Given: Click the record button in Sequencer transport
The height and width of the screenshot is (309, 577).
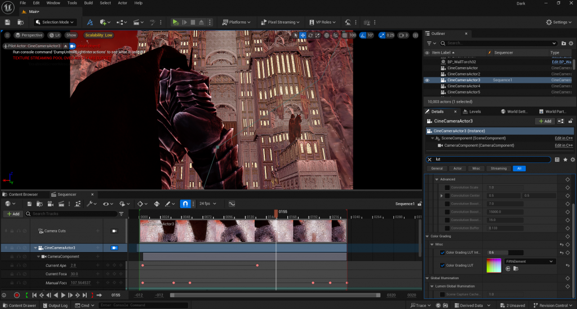Looking at the screenshot, I should [16, 295].
